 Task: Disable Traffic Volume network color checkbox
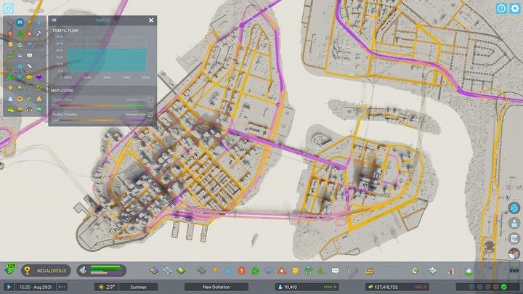point(150,115)
